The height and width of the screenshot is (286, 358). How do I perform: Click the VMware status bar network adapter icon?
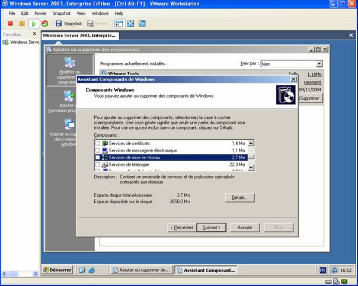344,281
